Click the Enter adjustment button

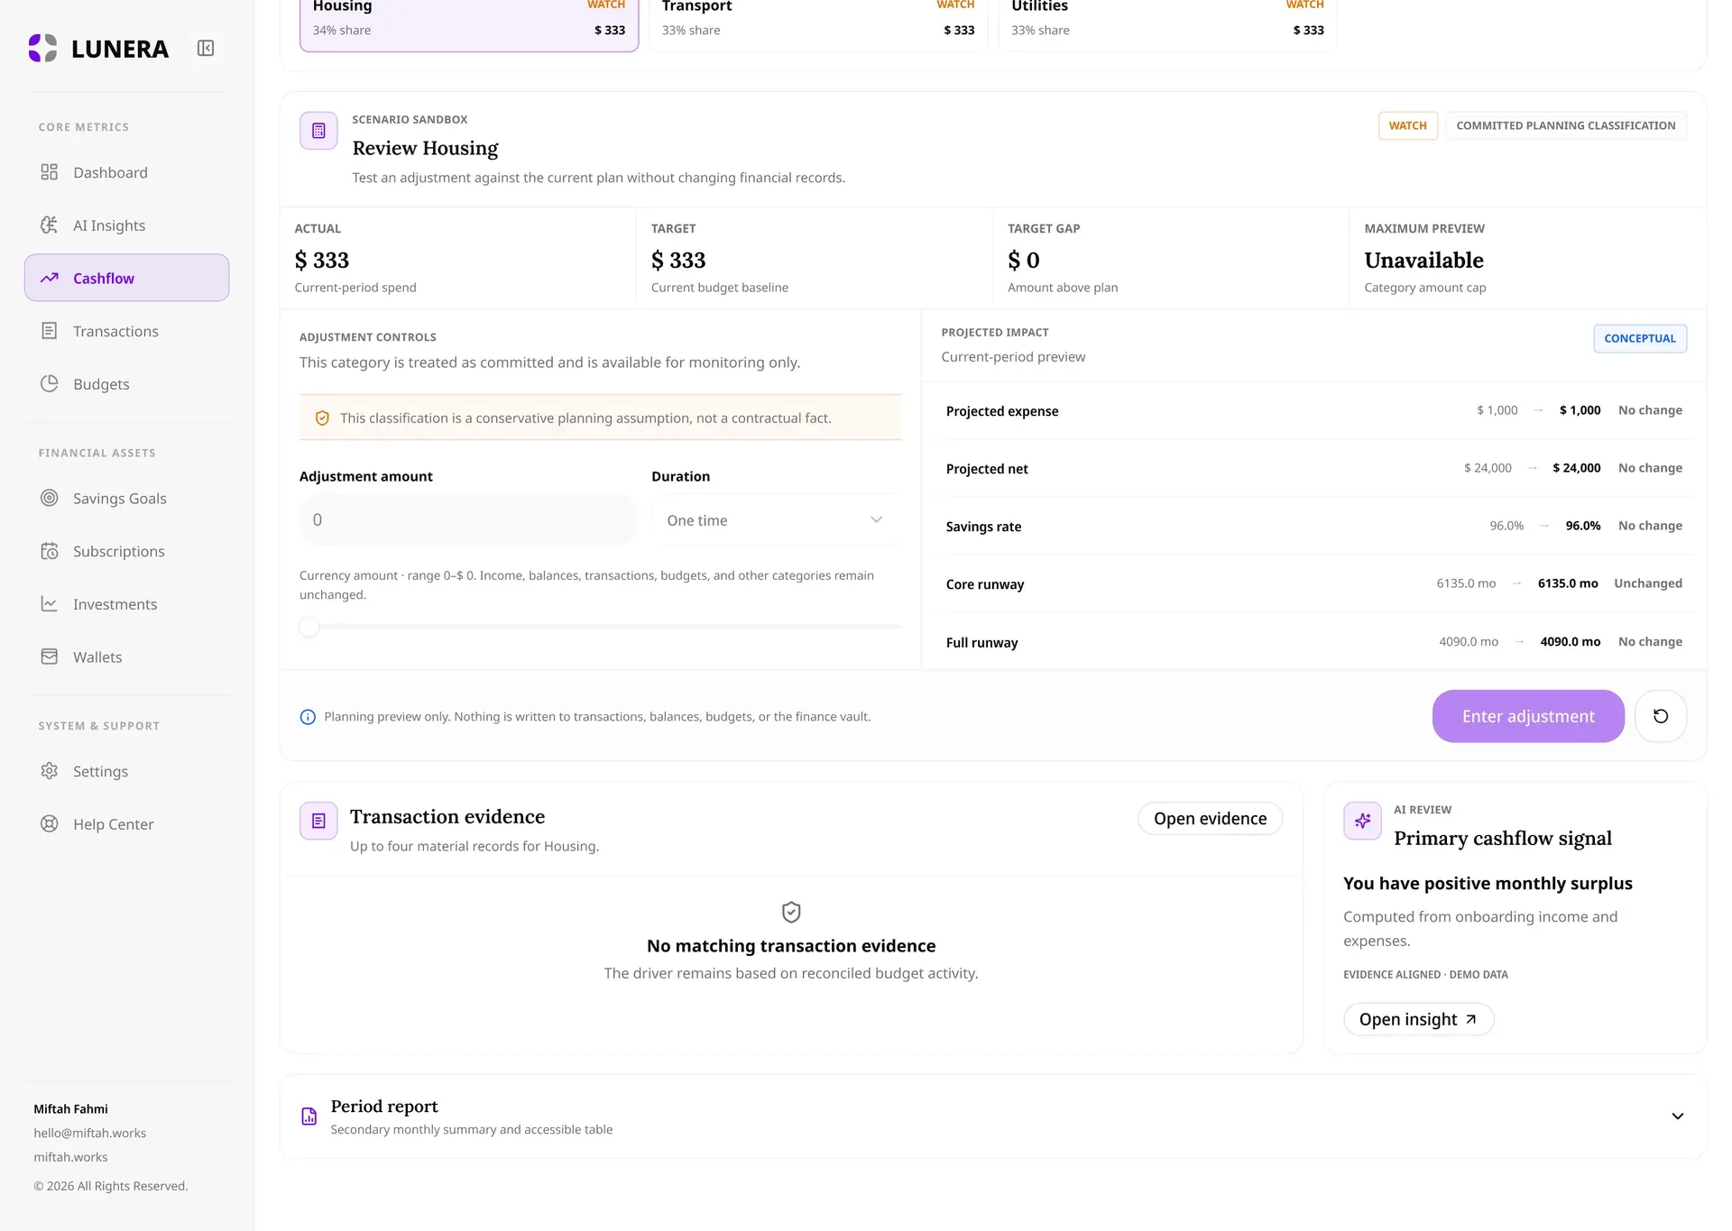pos(1528,716)
